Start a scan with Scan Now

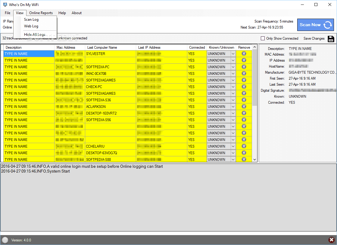[x=316, y=25]
